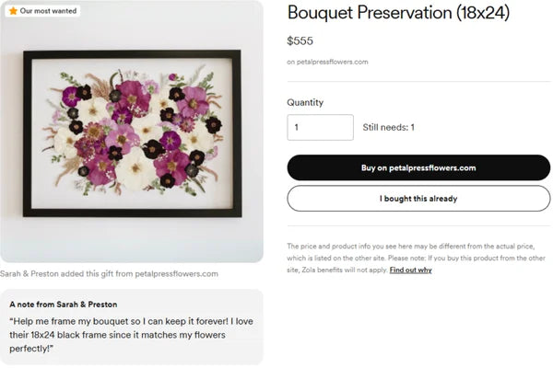Click the Quantity label
553x368 pixels.
click(x=305, y=102)
